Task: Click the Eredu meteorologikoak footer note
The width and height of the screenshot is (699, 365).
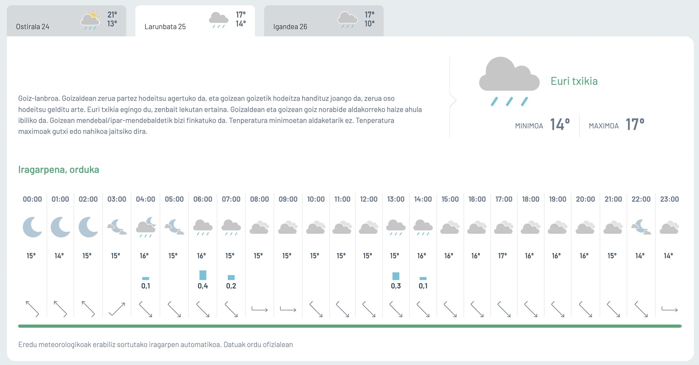Action: pos(155,345)
